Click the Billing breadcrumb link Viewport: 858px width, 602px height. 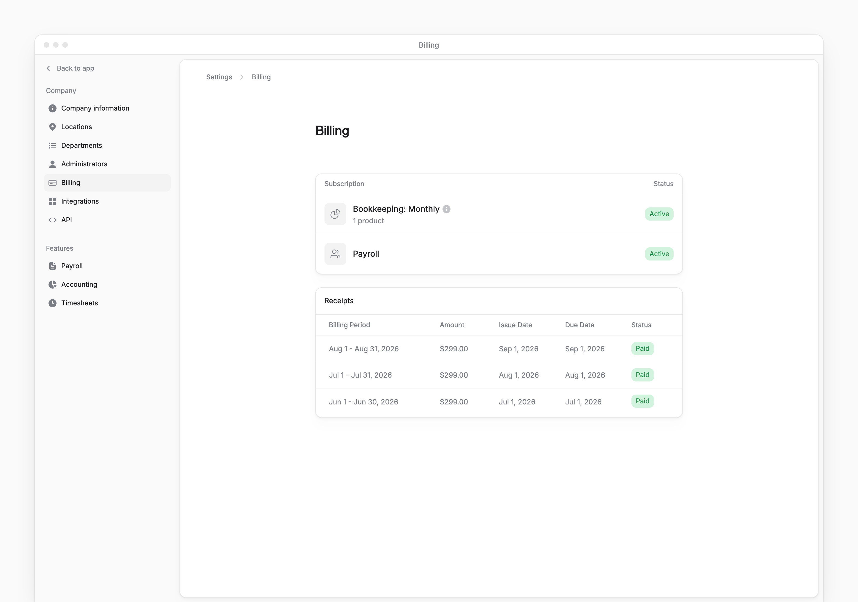261,77
